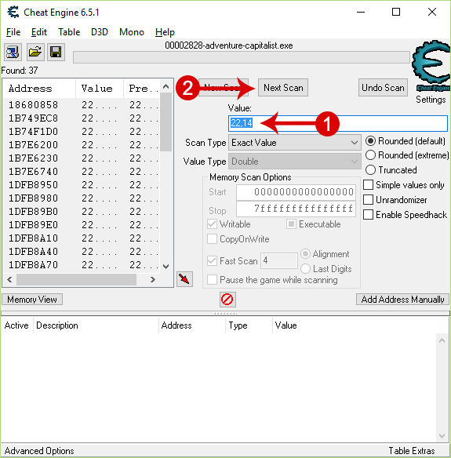Select address 1B74F1D0 row

(x=82, y=132)
